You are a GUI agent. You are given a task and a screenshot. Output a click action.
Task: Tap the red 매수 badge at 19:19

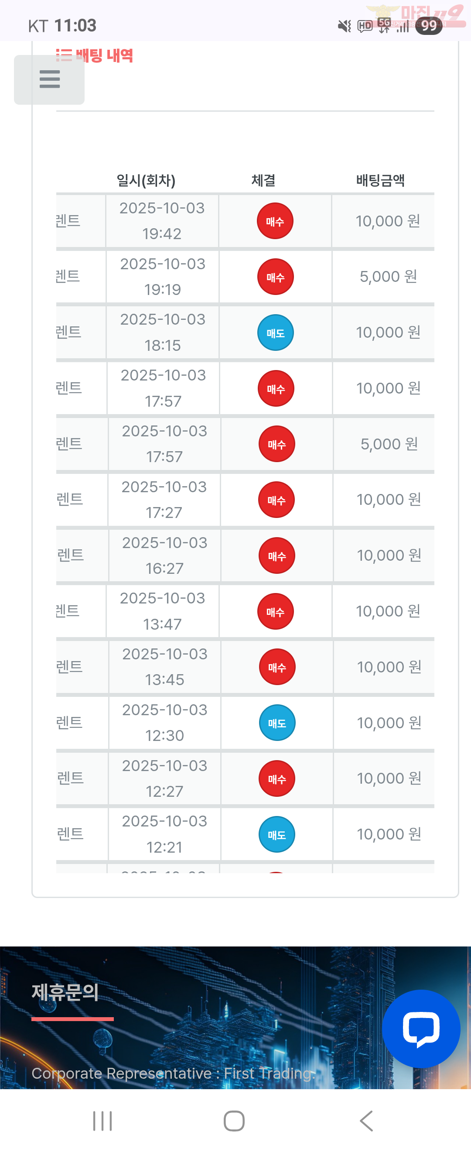(x=275, y=277)
